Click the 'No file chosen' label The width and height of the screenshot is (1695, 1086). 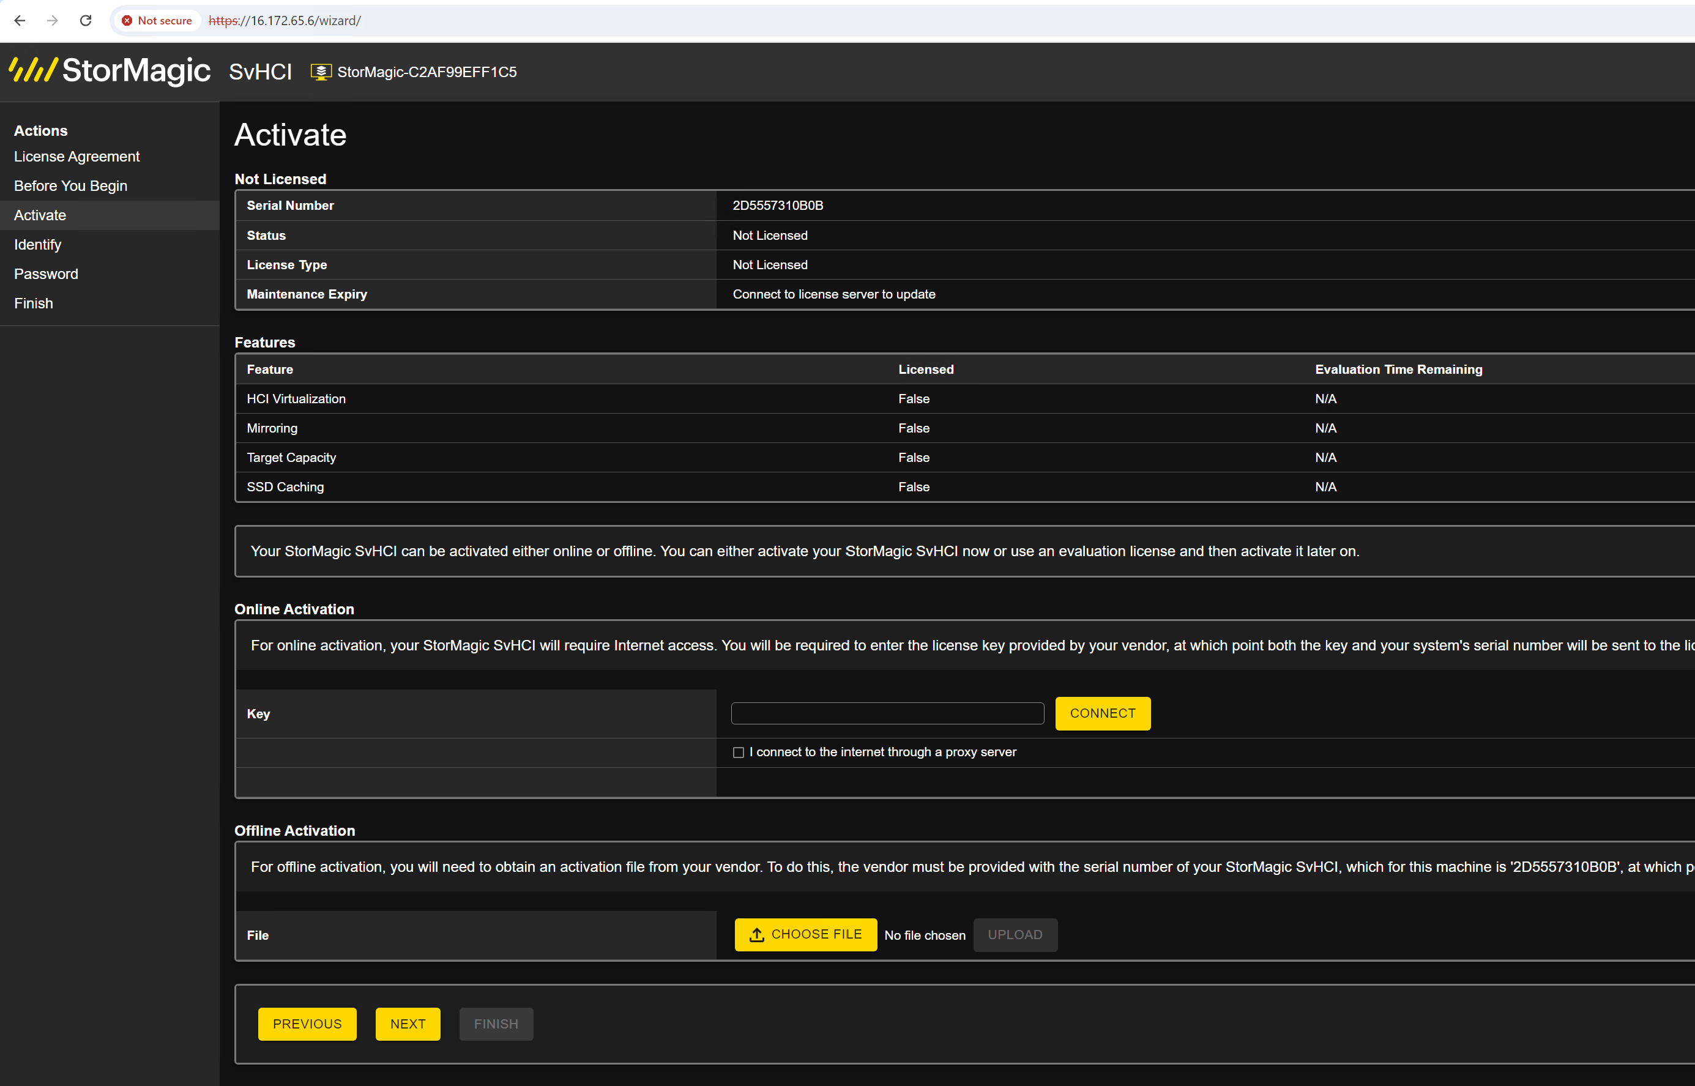click(x=925, y=935)
